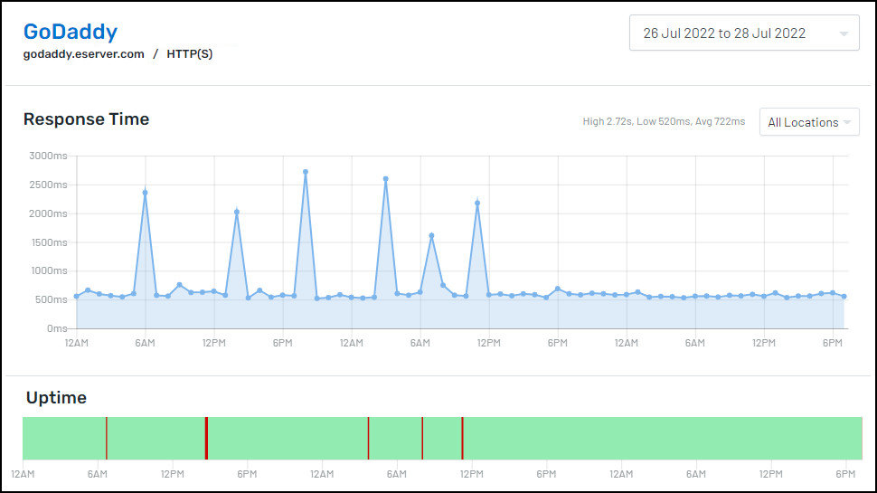The height and width of the screenshot is (493, 877).
Task: Open the All Locations dropdown
Action: click(809, 122)
